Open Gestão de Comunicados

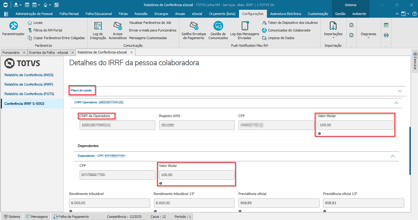click(218, 31)
